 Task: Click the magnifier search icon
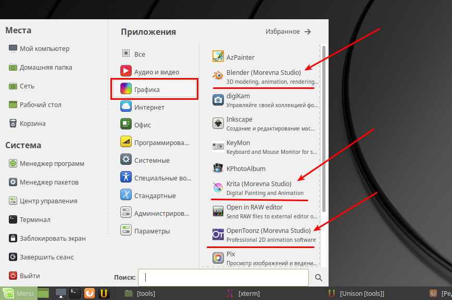point(318,277)
